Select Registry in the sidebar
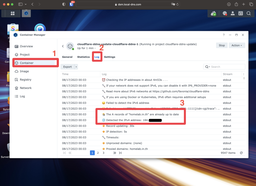This screenshot has height=186, width=256. point(25,80)
